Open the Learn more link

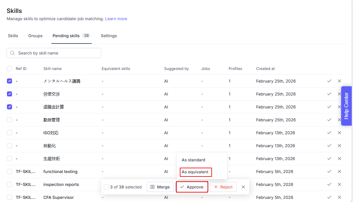[116, 19]
